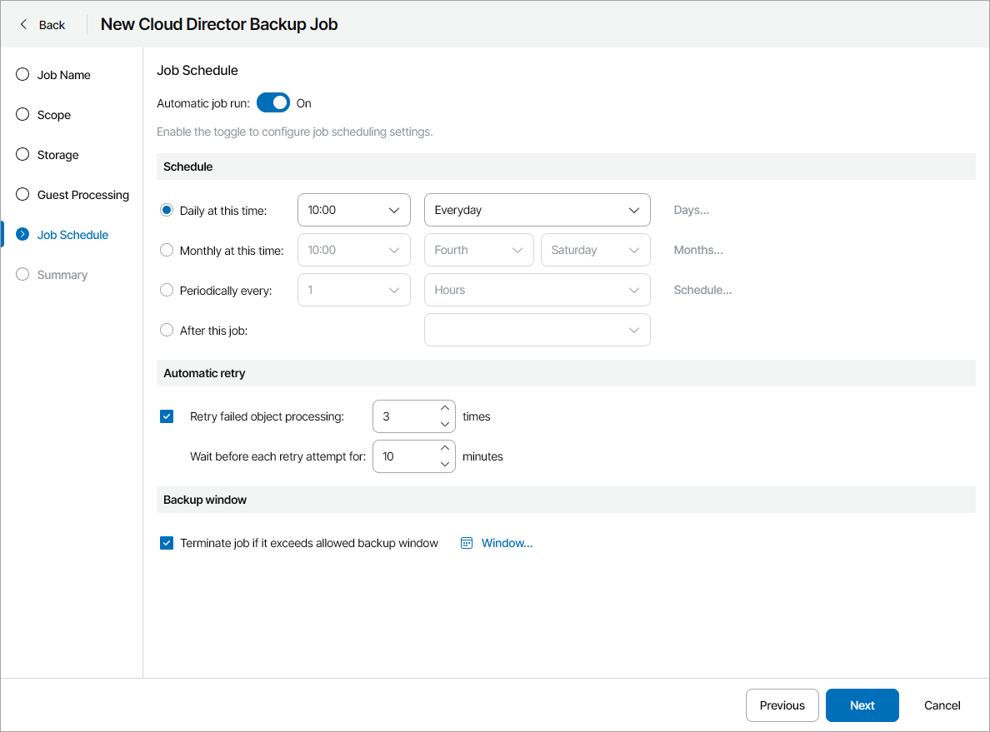
Task: Click the Storage step circle icon
Action: tap(22, 154)
